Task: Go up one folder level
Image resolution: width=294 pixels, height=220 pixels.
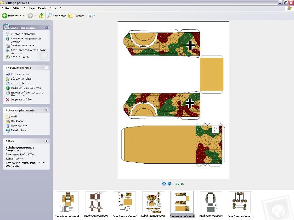Action: 41,16
